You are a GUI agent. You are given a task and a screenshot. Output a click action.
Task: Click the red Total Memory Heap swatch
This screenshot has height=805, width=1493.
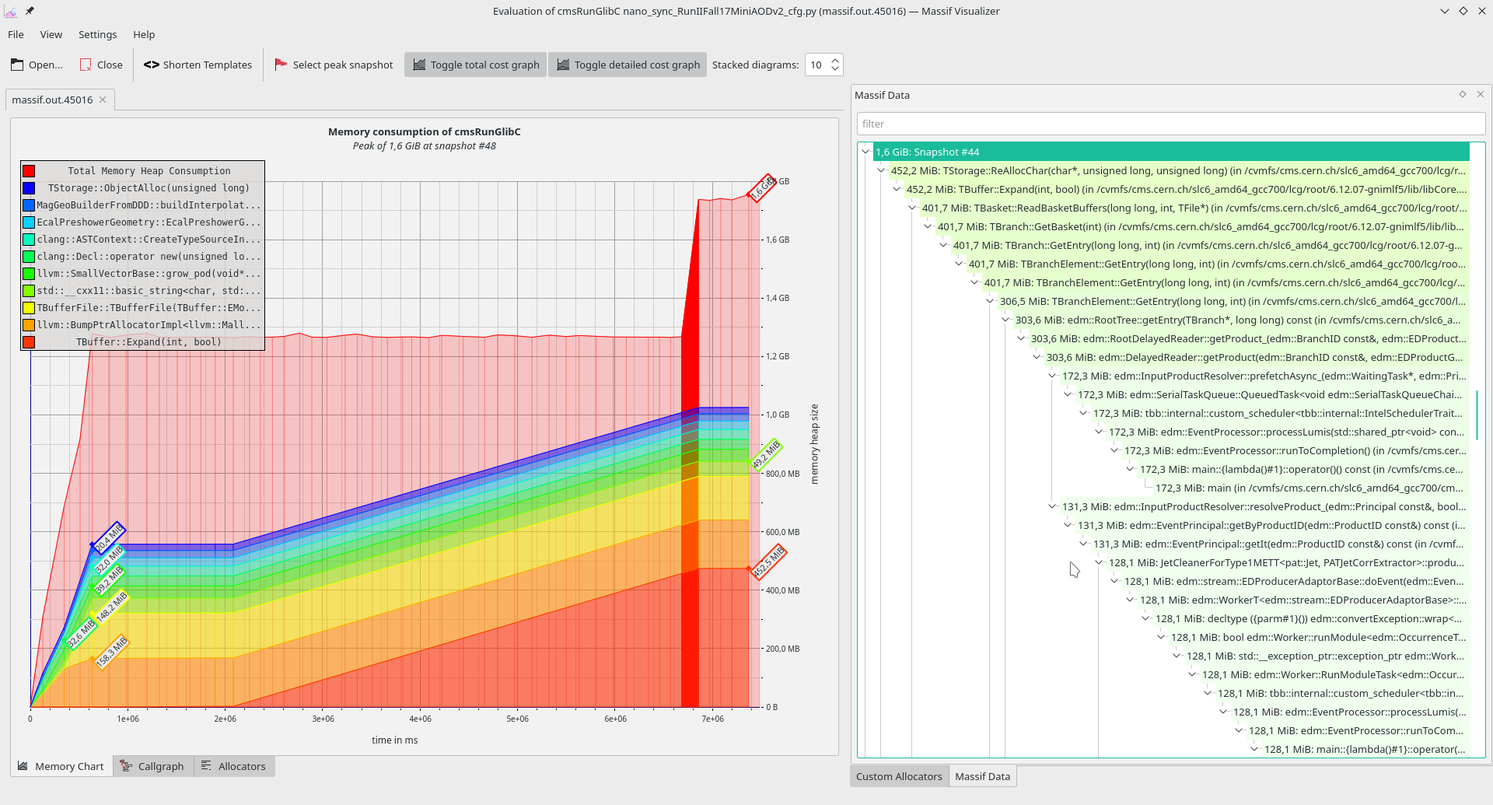tap(29, 171)
